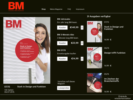Click the 05/15 issue number label
Viewport: 133px width, 100px height.
(107, 74)
